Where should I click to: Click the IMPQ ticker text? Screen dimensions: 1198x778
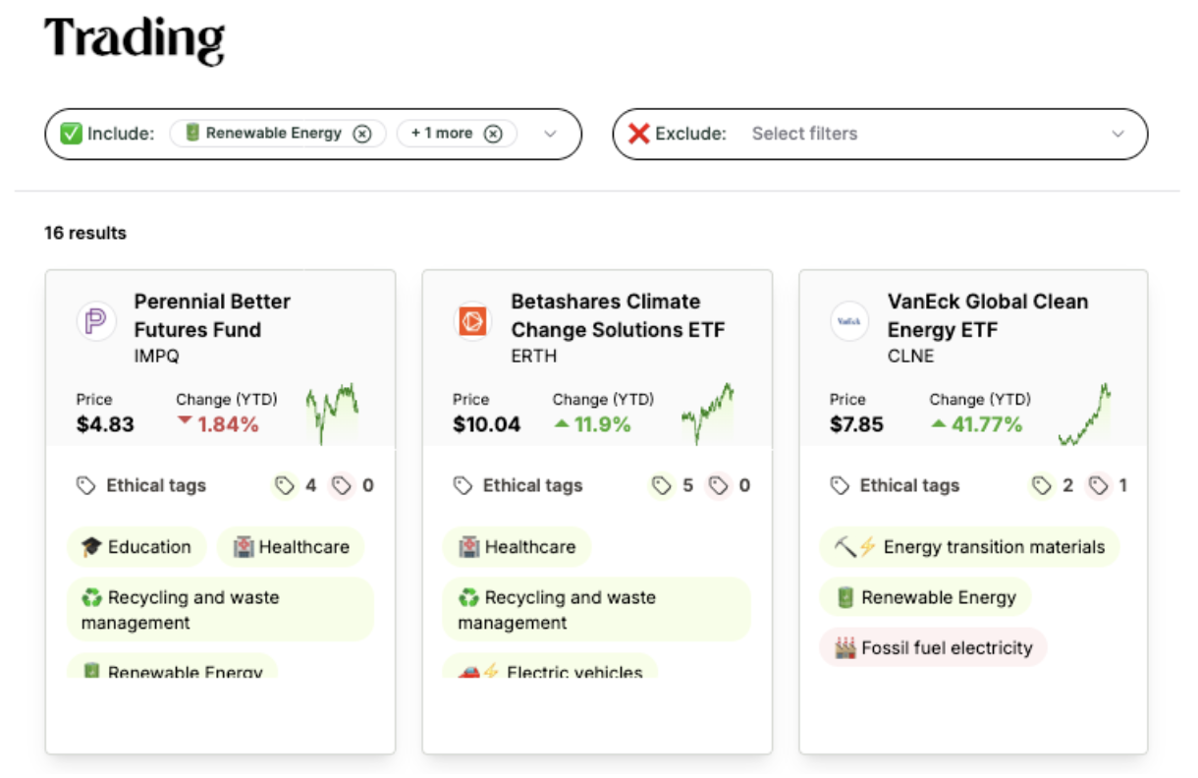tap(157, 357)
